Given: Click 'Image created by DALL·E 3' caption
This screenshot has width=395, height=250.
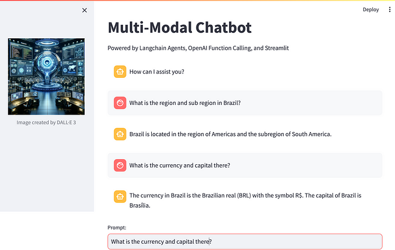Looking at the screenshot, I should 46,122.
